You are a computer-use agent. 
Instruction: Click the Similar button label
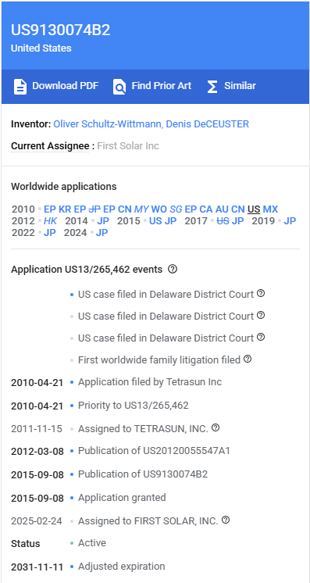(x=241, y=86)
